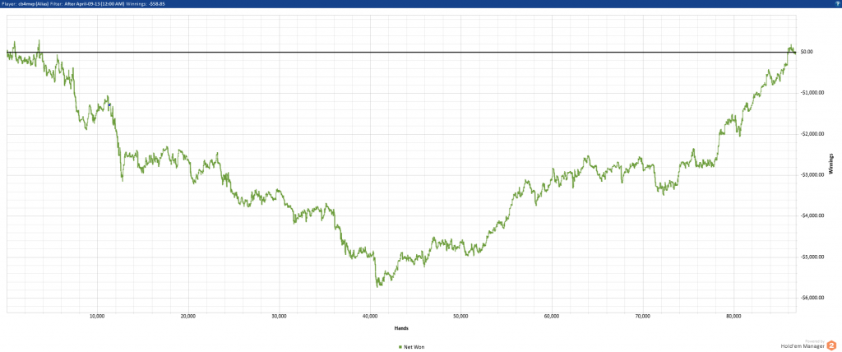Click the help icon in header bar
This screenshot has height=352, width=842.
point(835,4)
